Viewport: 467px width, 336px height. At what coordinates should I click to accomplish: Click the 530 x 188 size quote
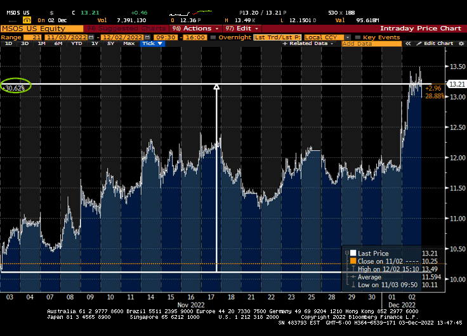point(341,13)
